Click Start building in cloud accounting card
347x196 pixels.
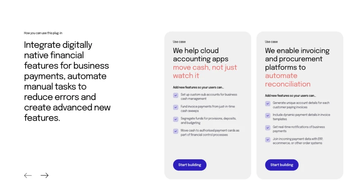[x=190, y=165]
